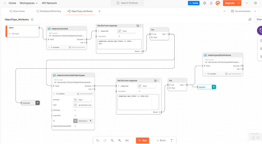Click the ObjectType_Attributes flow title
This screenshot has height=144, width=262.
pyautogui.click(x=17, y=19)
